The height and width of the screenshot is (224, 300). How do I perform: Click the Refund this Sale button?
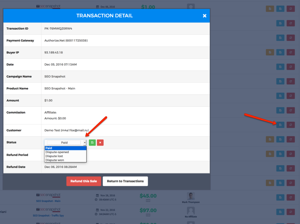tap(83, 181)
